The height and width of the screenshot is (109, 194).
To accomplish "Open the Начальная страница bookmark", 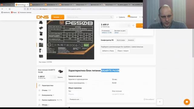I will click(25, 12).
